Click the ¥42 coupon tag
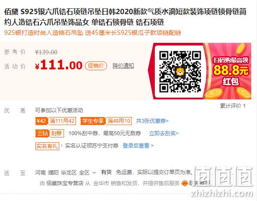 [41, 121]
